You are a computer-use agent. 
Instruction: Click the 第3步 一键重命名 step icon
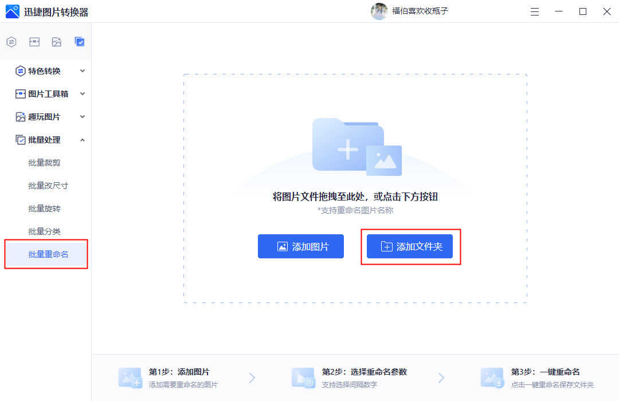(x=492, y=378)
